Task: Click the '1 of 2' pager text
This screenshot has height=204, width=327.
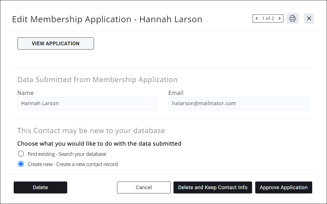Action: [268, 18]
